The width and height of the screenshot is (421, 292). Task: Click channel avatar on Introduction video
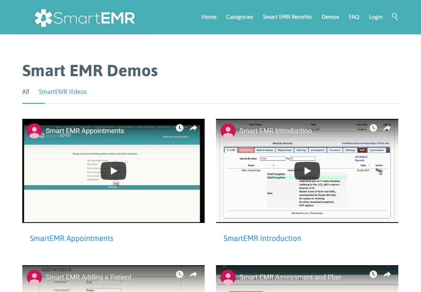click(228, 131)
